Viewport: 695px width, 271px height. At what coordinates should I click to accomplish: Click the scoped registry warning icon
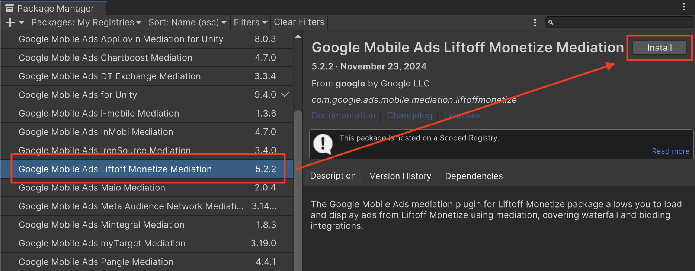323,144
